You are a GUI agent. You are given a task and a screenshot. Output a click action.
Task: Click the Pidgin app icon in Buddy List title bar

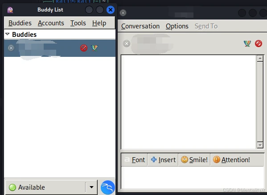10,10
